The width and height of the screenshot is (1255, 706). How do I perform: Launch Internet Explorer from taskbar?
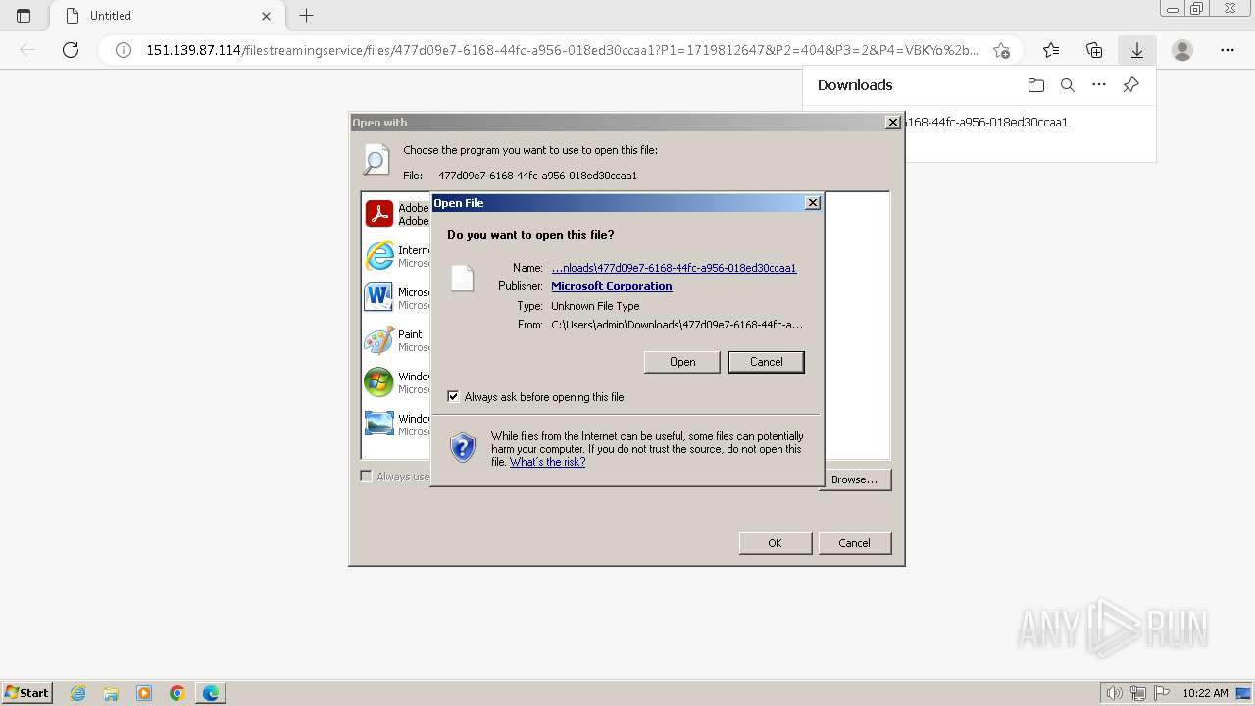[x=78, y=693]
